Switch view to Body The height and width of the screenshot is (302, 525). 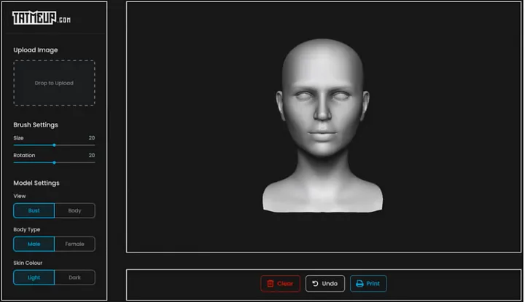click(74, 210)
